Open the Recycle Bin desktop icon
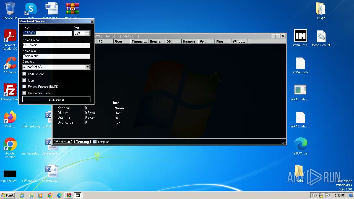The image size is (354, 199). click(x=10, y=11)
